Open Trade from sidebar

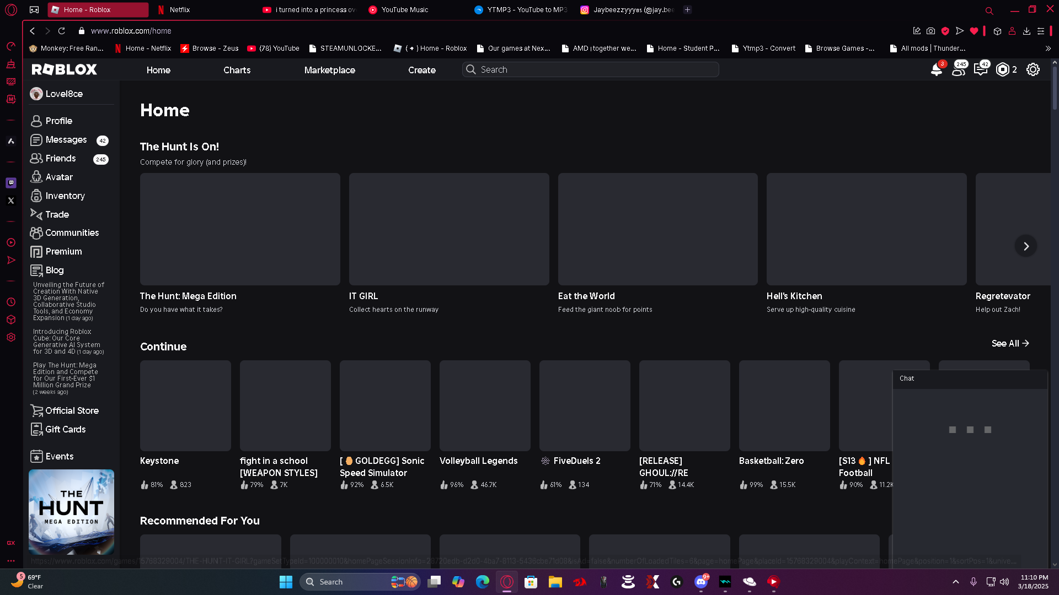pyautogui.click(x=50, y=214)
